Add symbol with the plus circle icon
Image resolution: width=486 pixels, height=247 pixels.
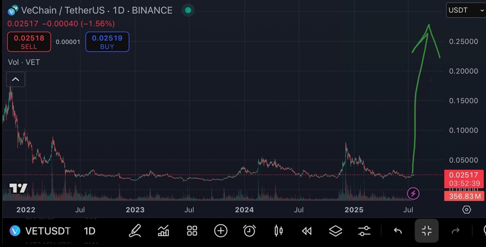point(221,231)
